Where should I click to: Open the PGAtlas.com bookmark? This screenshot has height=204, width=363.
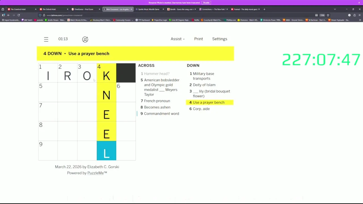point(230,20)
